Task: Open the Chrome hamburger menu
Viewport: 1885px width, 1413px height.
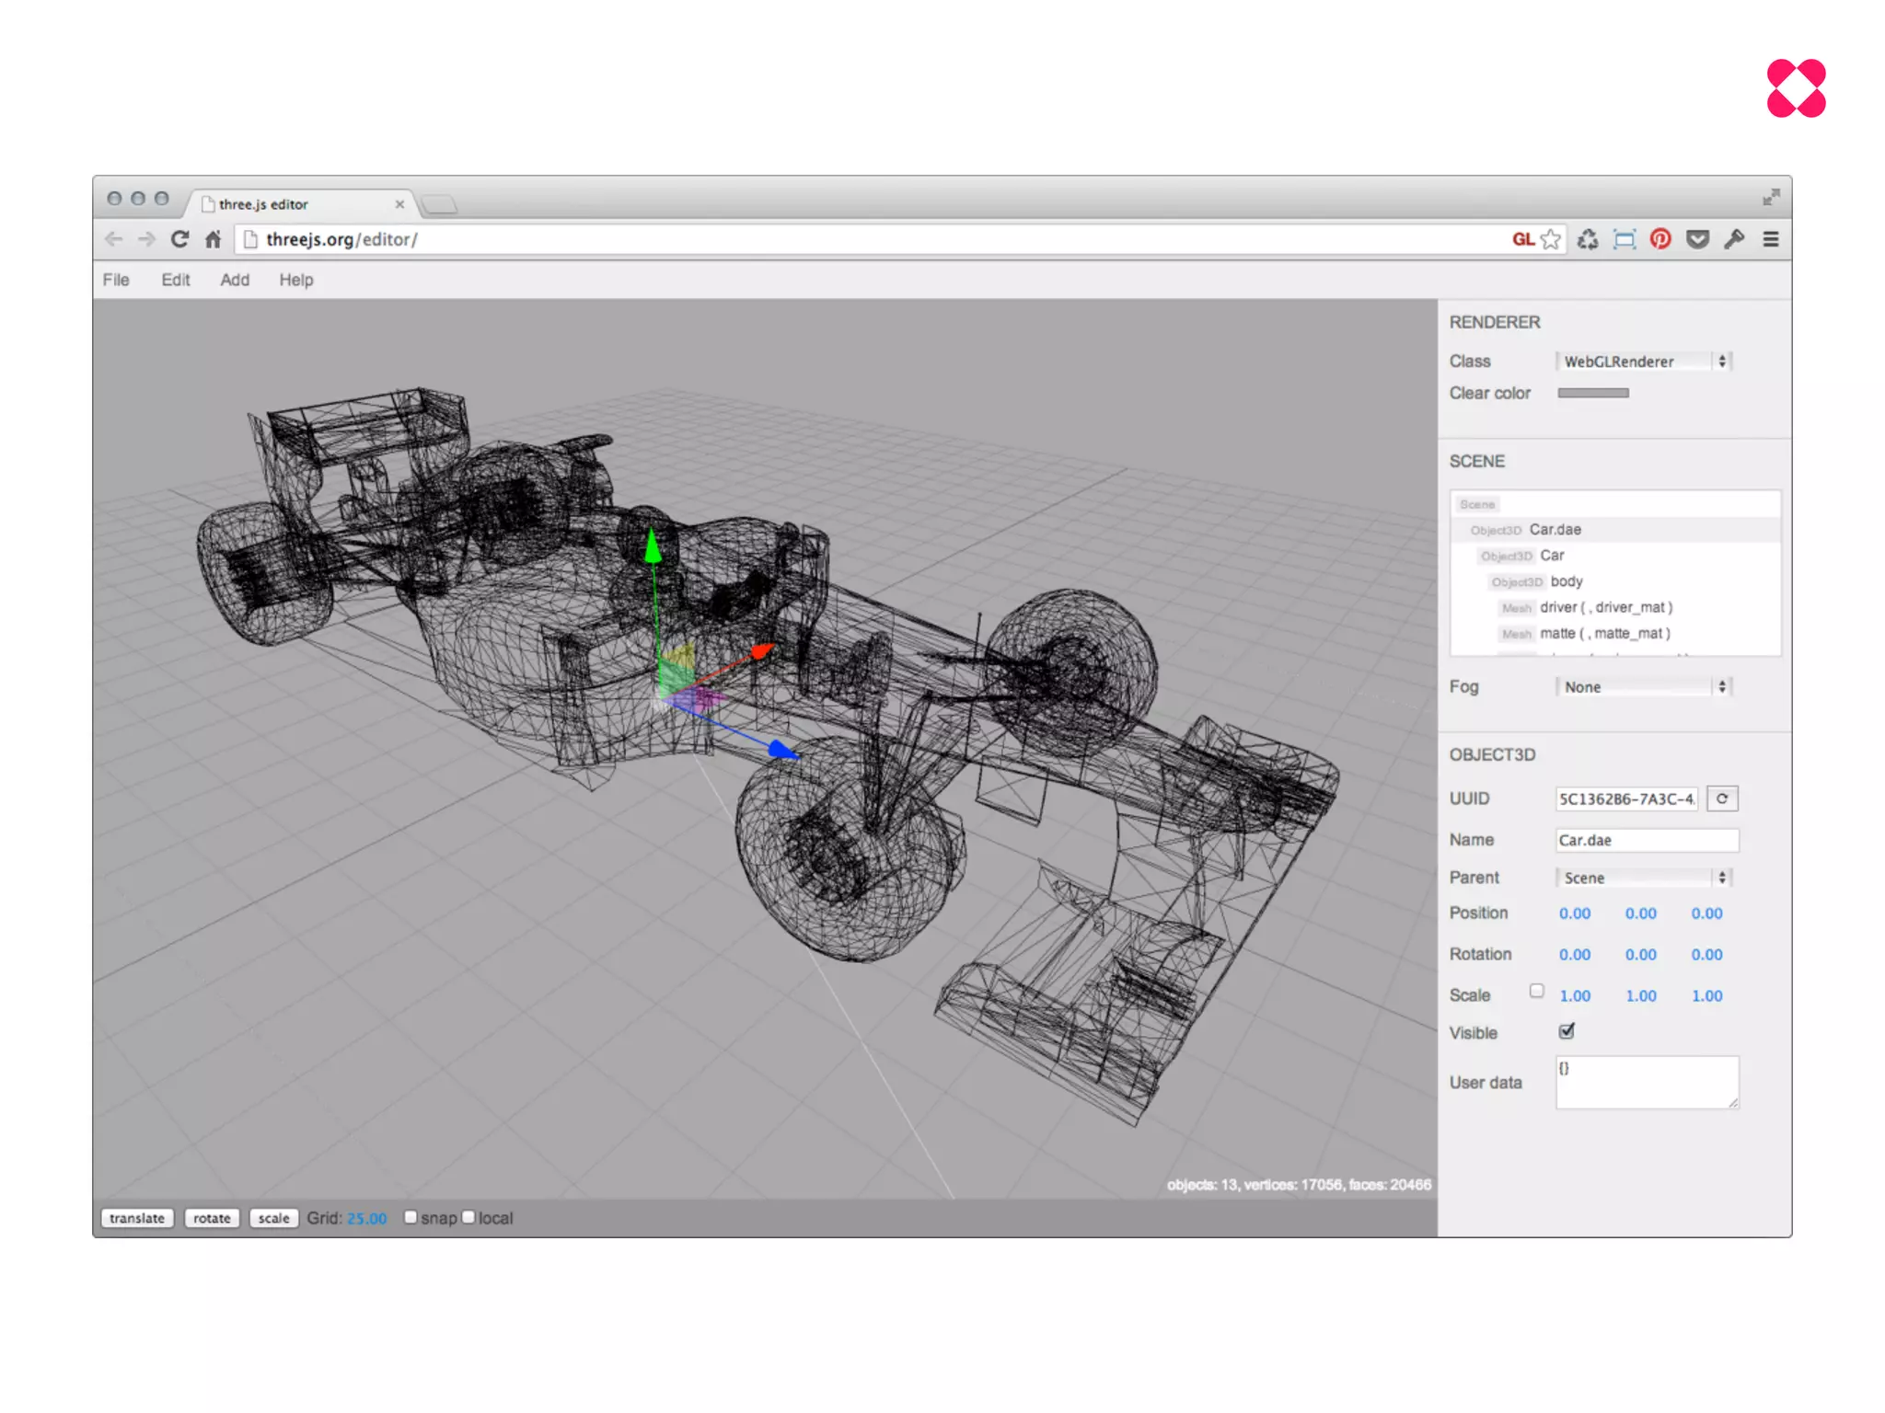Action: point(1770,239)
